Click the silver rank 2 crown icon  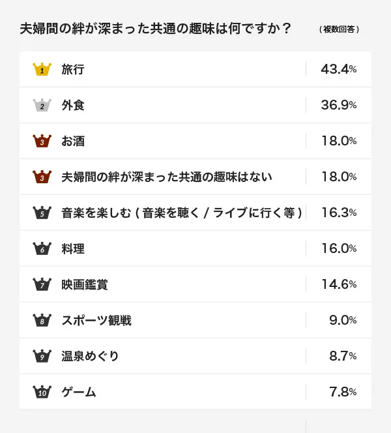point(42,105)
